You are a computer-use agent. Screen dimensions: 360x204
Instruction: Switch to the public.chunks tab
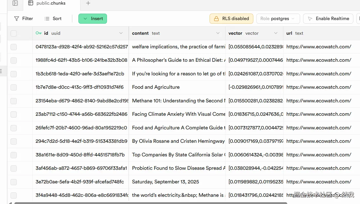[51, 3]
